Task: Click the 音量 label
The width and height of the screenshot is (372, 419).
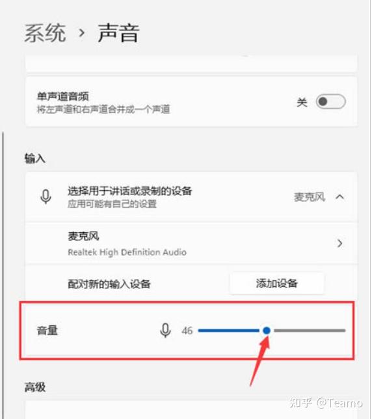Action: point(47,331)
